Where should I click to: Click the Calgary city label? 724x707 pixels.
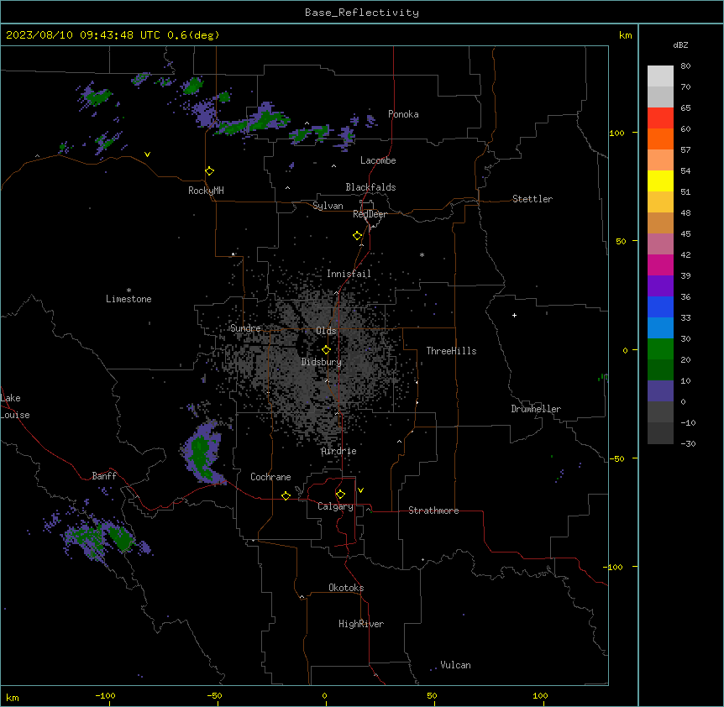pos(335,506)
